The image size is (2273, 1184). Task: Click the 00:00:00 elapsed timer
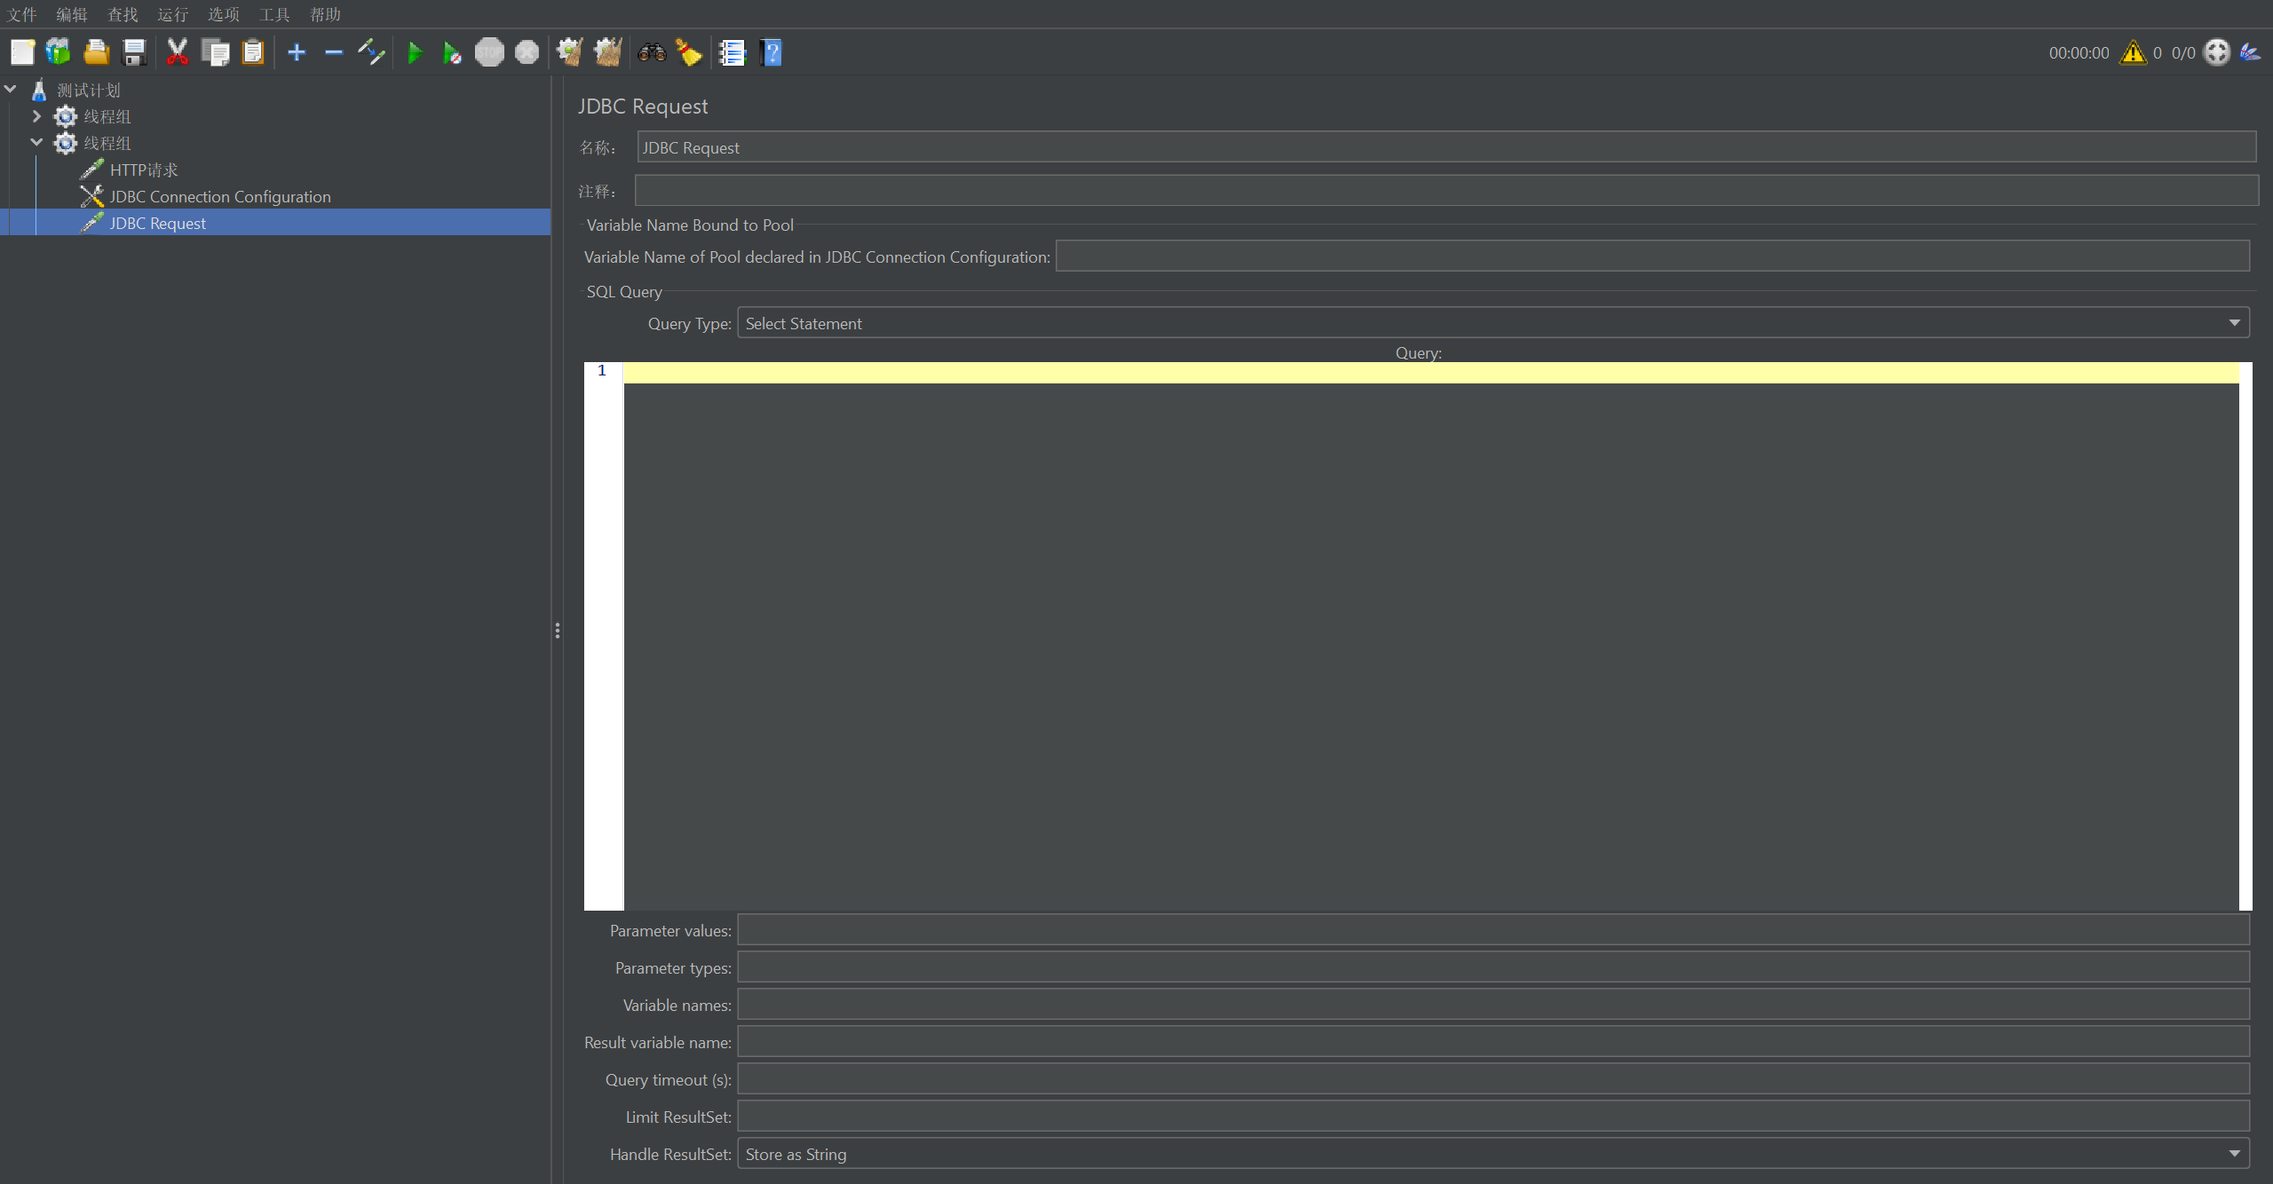[2079, 53]
